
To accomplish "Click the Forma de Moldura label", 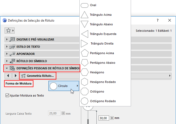I will [19, 83].
